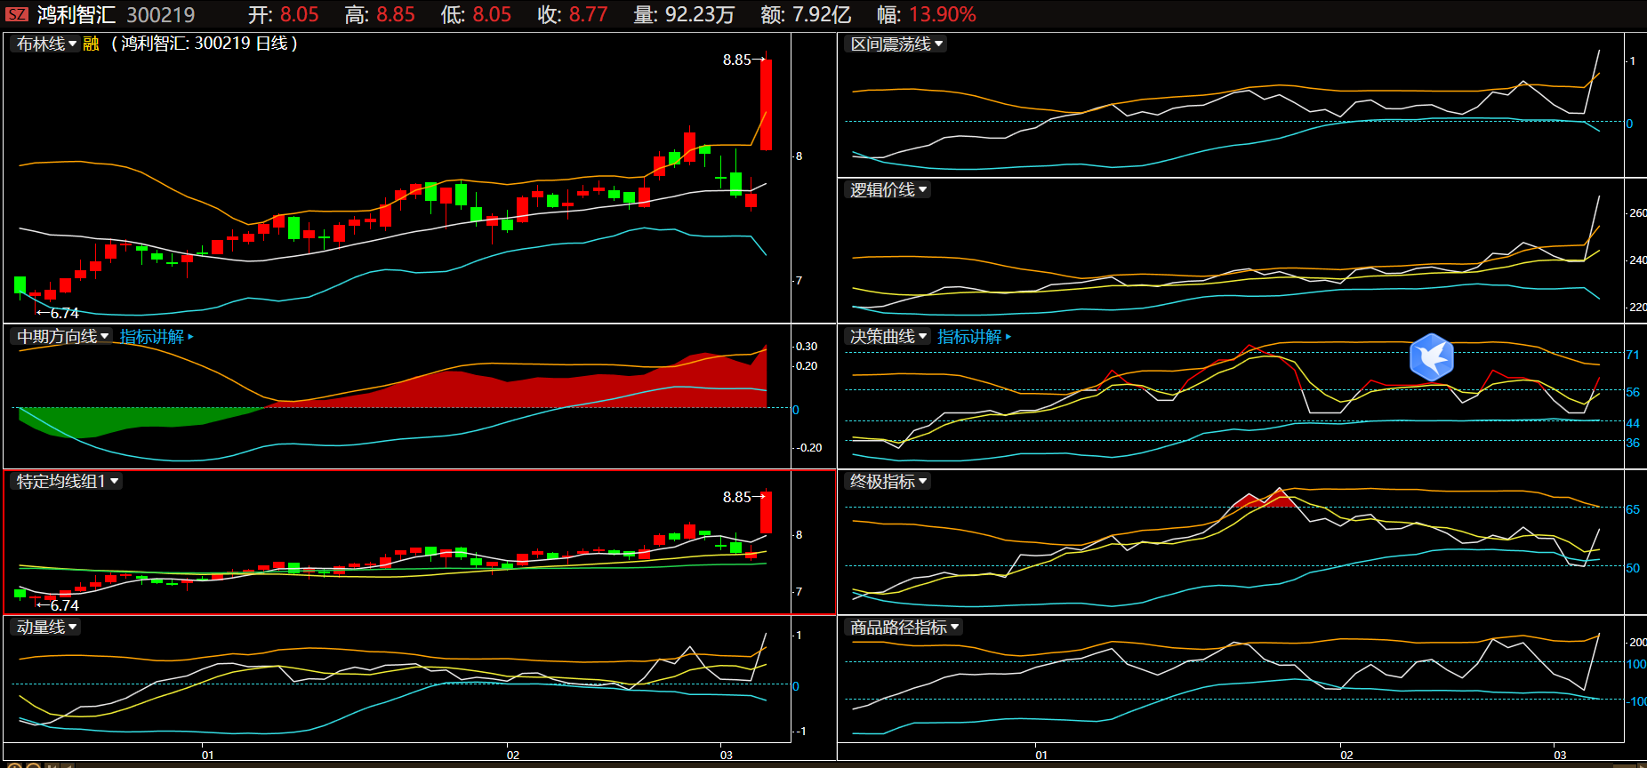The height and width of the screenshot is (768, 1647).
Task: Open the 布林线 indicator dropdown
Action: pos(46,44)
